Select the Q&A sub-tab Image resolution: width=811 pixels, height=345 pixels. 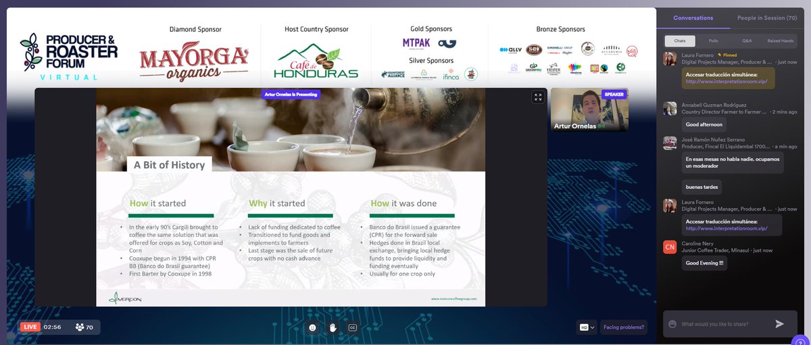[747, 41]
